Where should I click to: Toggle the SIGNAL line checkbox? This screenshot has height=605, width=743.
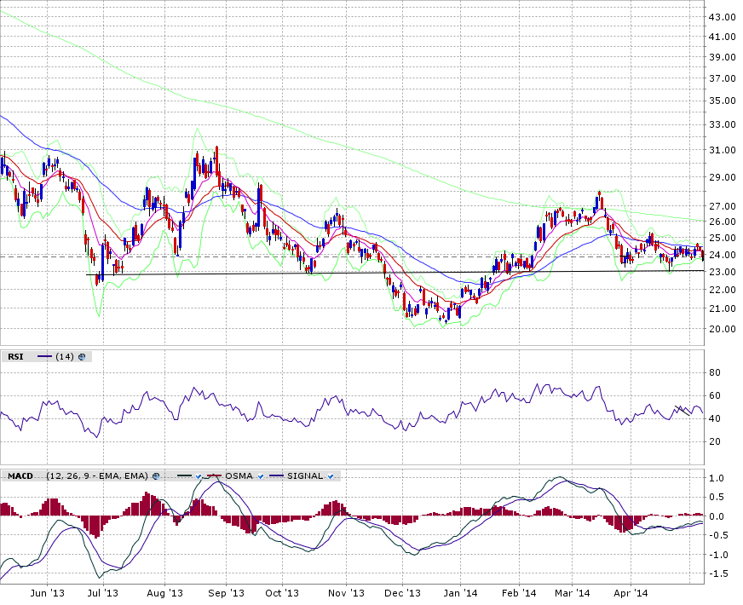(331, 476)
